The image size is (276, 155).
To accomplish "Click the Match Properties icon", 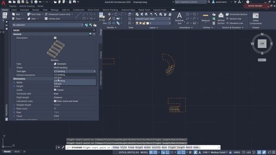I will coord(102,15).
